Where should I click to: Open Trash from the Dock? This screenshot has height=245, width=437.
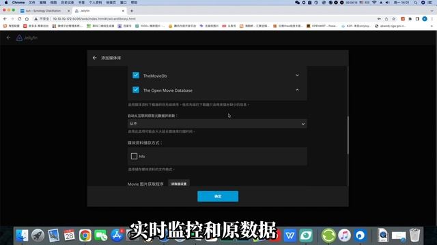coord(414,235)
